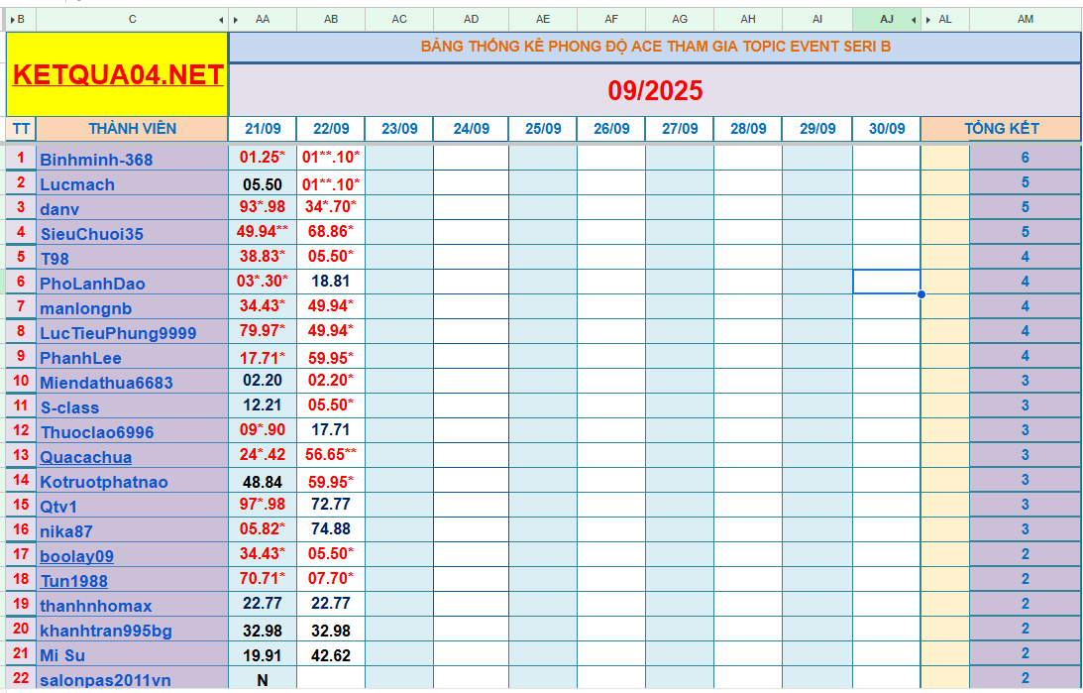The image size is (1083, 693).
Task: Click Binhminh-368's 21/09 cell showing 01.25*
Action: [x=262, y=157]
